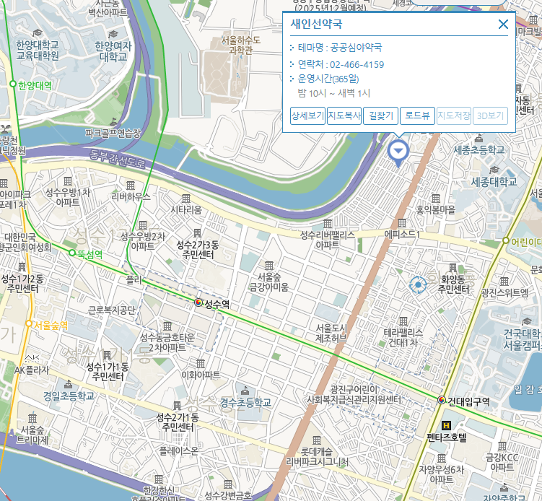Click 경일초등학교 school icon

[x=69, y=384]
